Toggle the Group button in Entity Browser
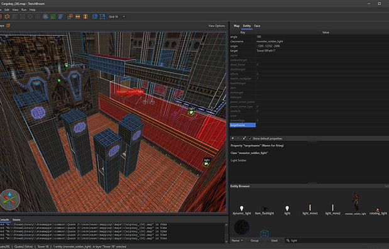Image resolution: width=389 pixels, height=249 pixels. pyautogui.click(x=255, y=240)
